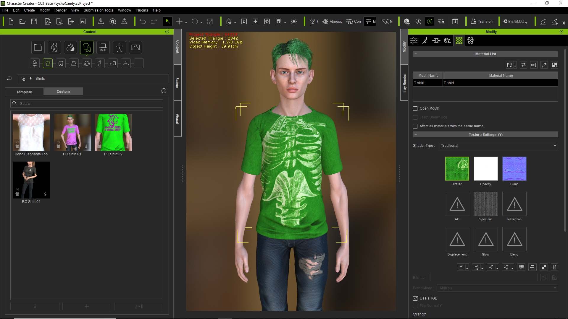Open the Visual side tab
The image size is (568, 319).
177,119
